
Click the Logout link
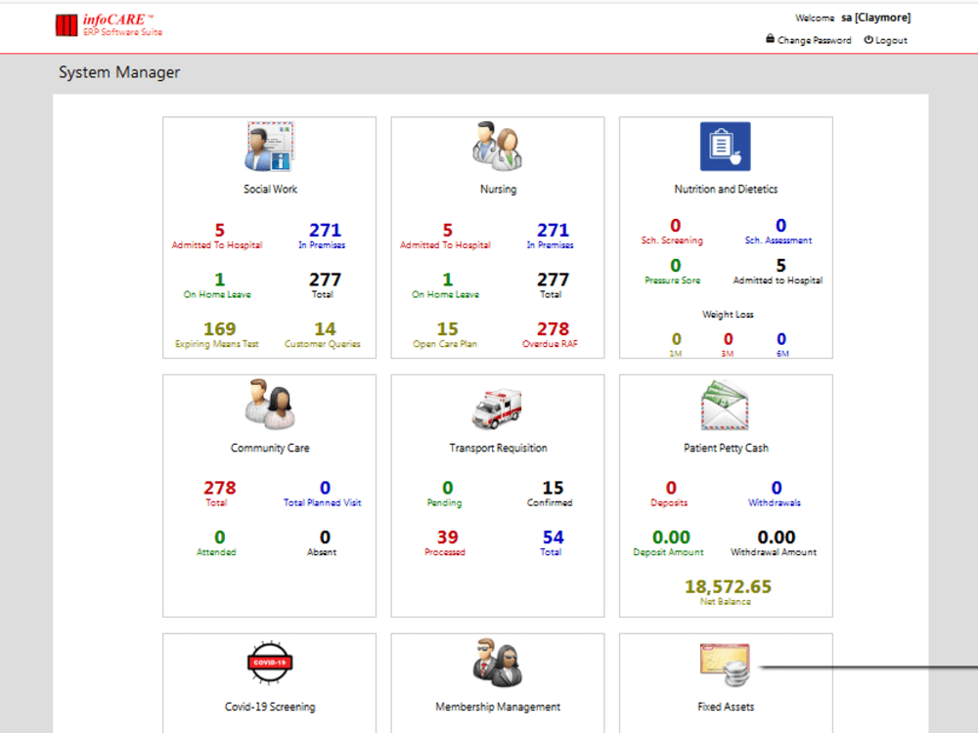(891, 40)
